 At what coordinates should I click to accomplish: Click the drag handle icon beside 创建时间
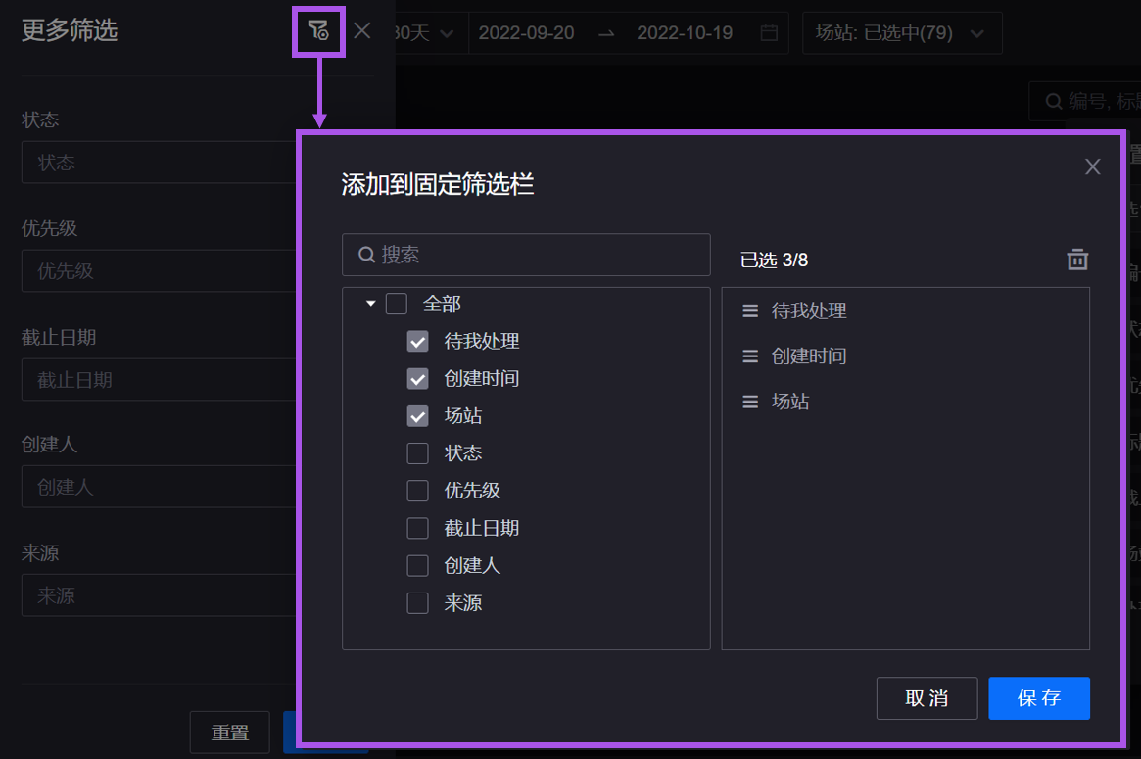pos(750,356)
